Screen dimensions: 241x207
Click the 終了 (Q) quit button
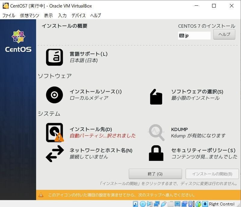tap(155, 174)
